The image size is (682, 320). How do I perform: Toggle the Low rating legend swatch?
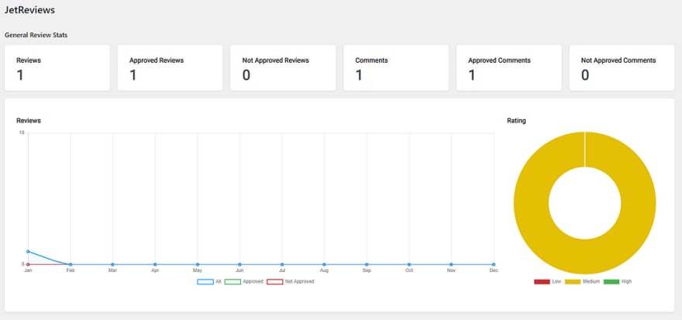click(x=542, y=282)
